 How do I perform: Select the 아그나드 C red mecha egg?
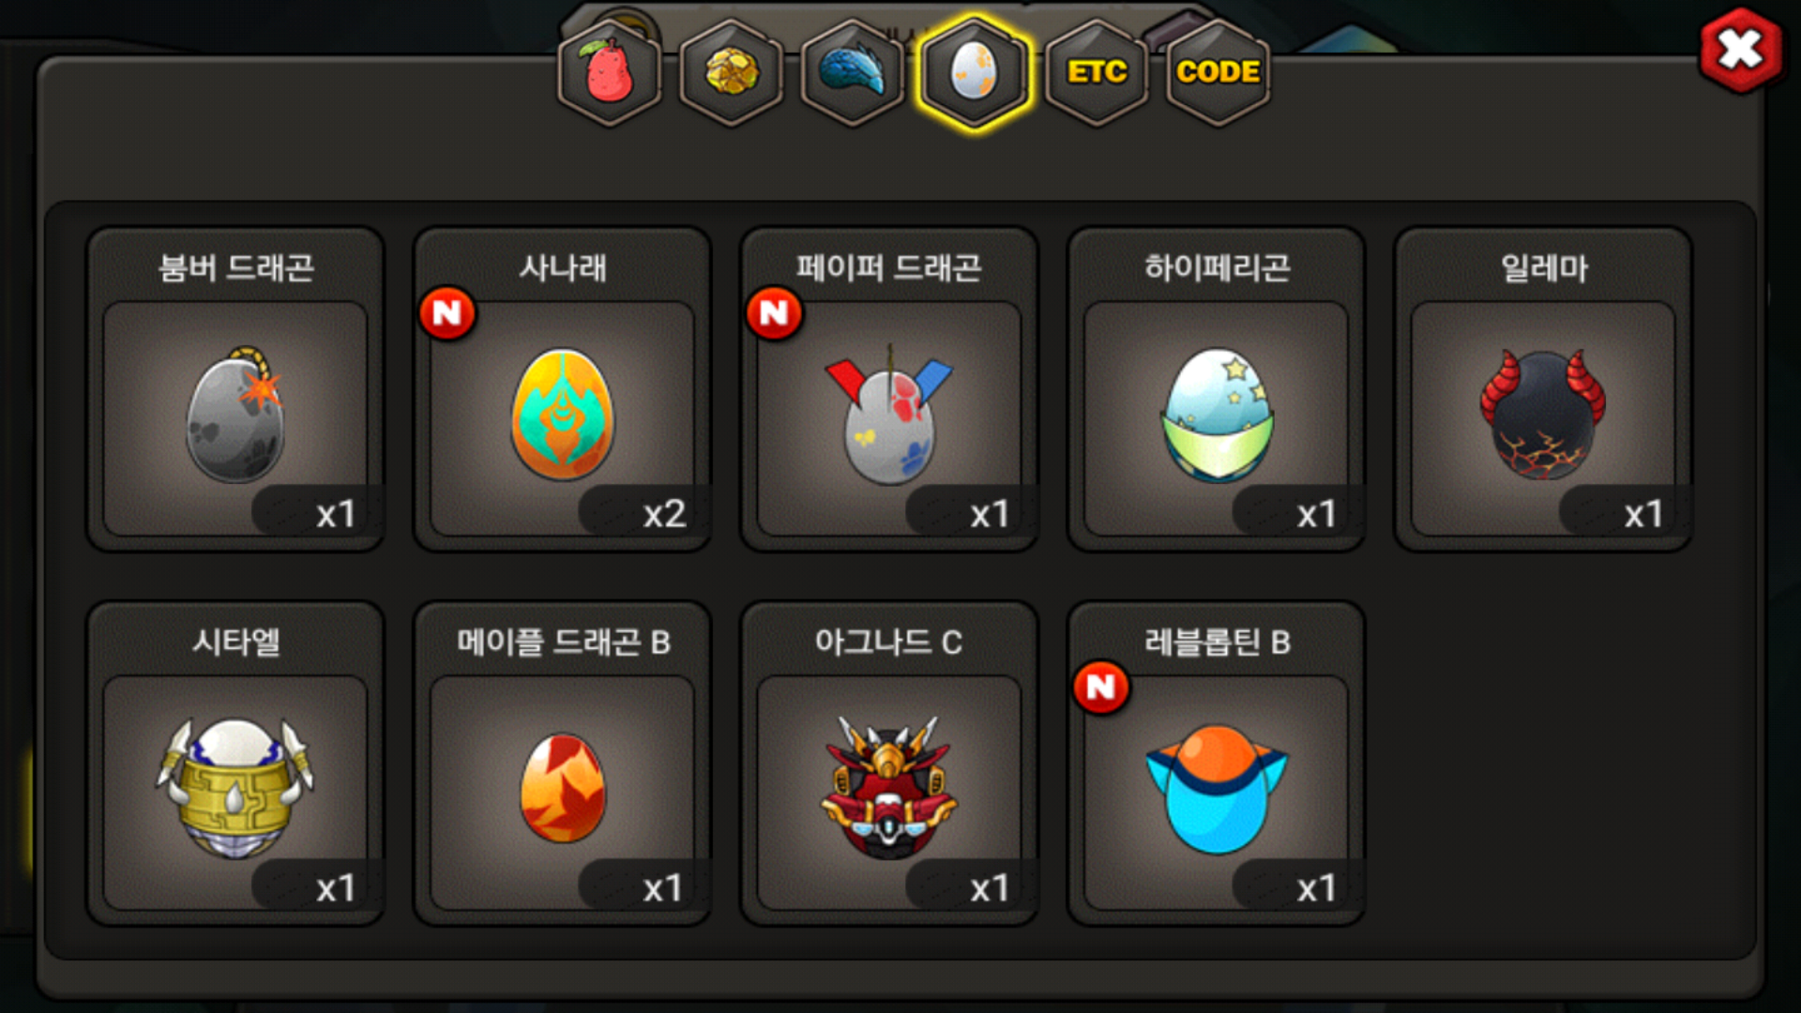pyautogui.click(x=889, y=764)
